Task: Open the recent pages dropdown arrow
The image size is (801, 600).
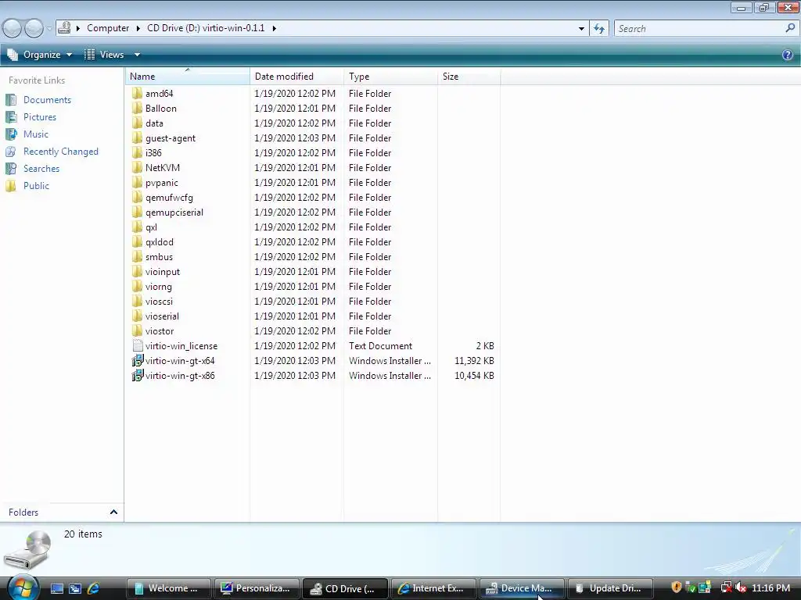Action: pyautogui.click(x=49, y=29)
